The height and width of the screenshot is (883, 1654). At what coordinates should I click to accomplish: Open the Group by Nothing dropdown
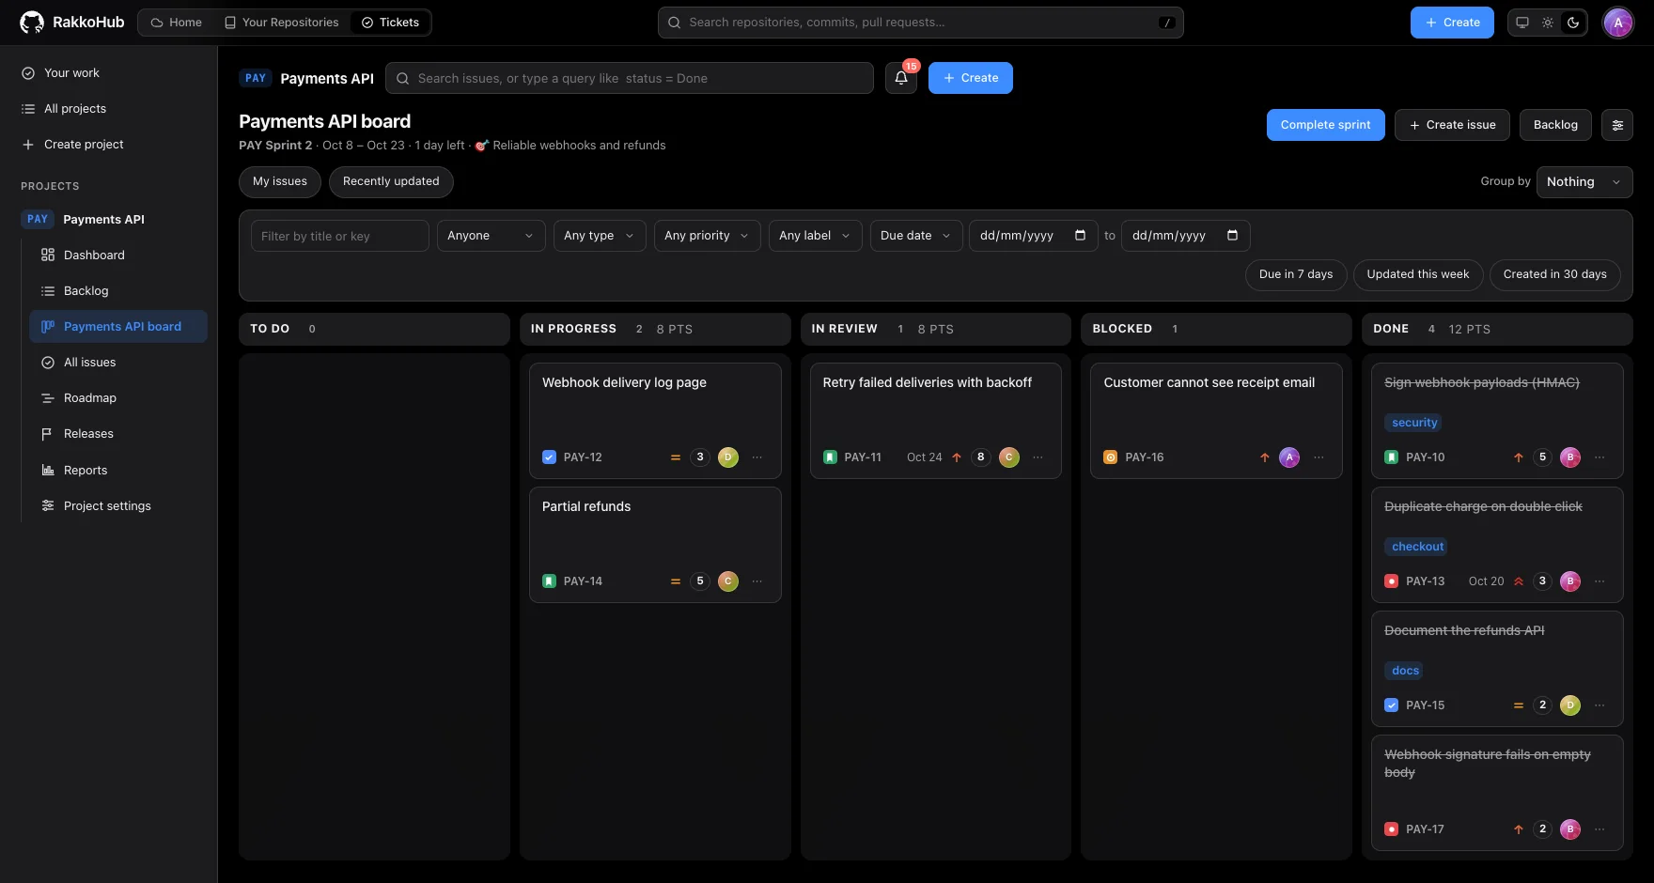(1584, 182)
